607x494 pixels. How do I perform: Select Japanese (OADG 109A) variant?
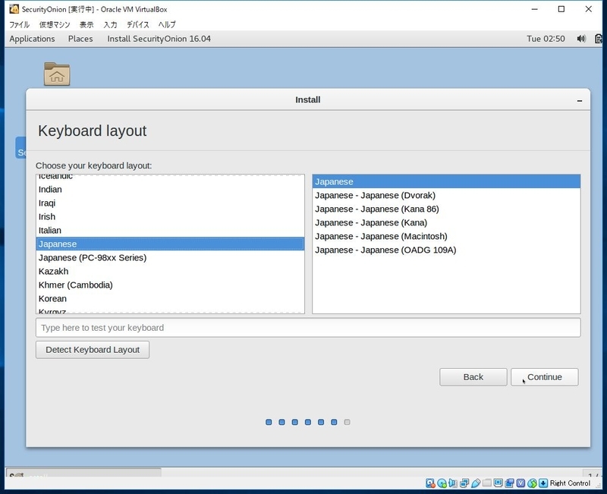tap(446, 250)
